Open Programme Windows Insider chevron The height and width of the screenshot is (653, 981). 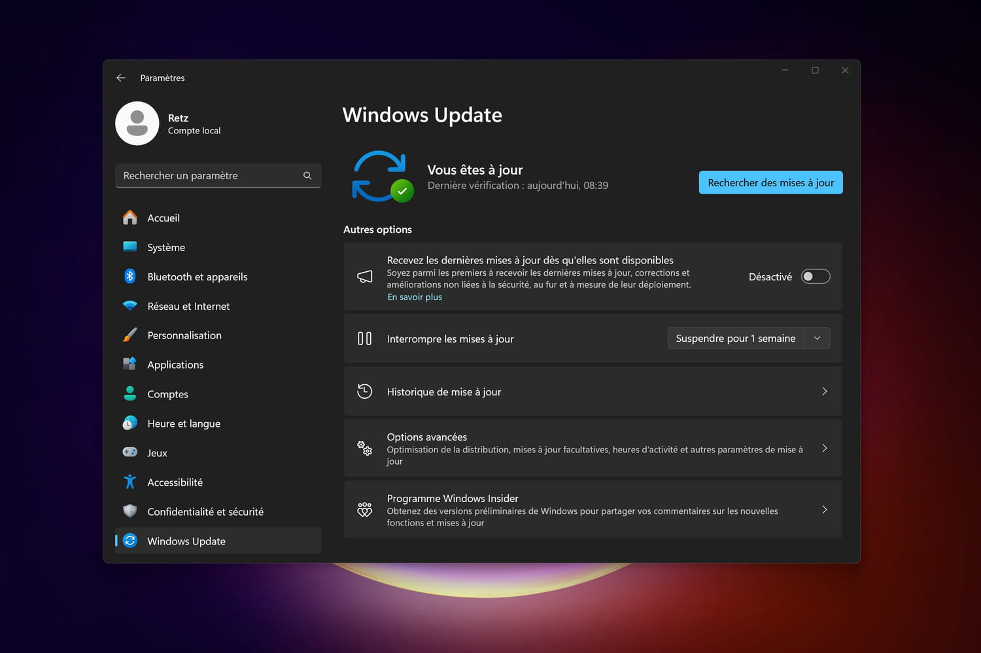pyautogui.click(x=824, y=510)
